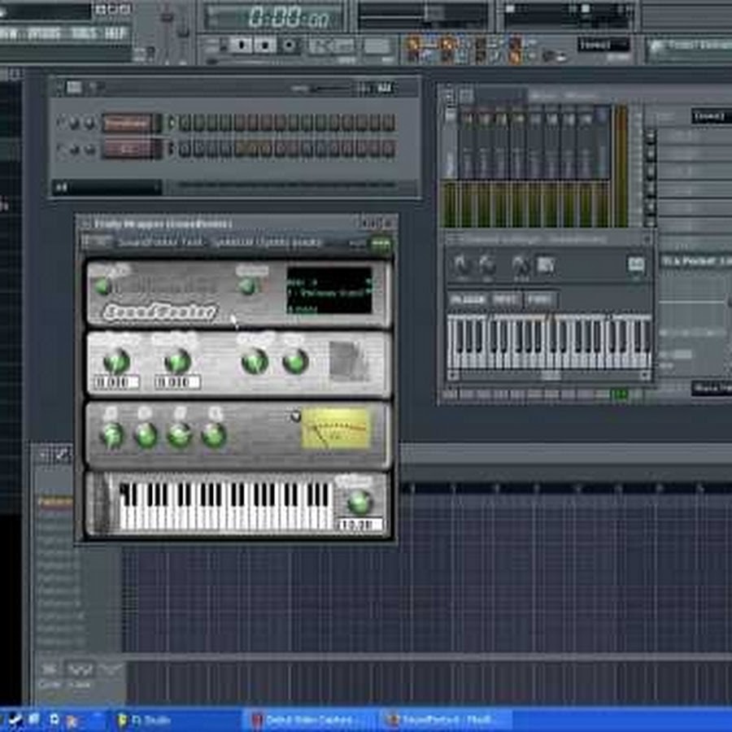Open the first effect slot arrow in the mixer
This screenshot has width=732, height=732.
pos(650,137)
